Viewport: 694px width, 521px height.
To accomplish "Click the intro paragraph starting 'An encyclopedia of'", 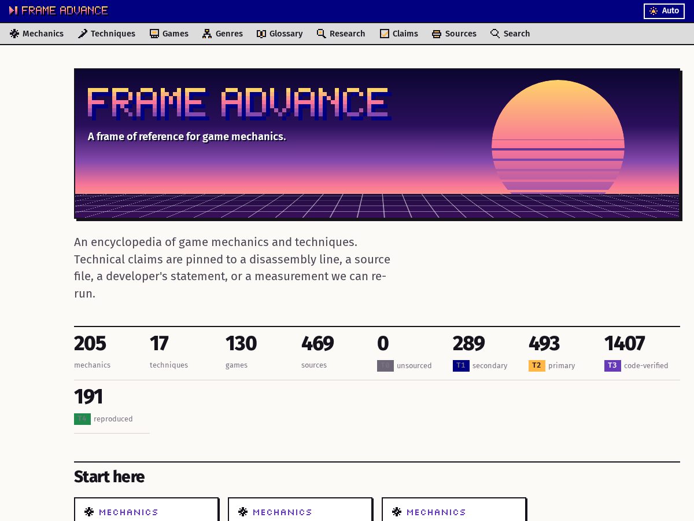I will (232, 267).
